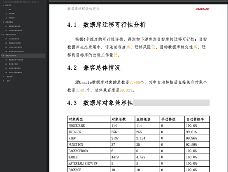228x172 pixels.
Task: Click the KINGBASE logo in page header
Action: 203,9
